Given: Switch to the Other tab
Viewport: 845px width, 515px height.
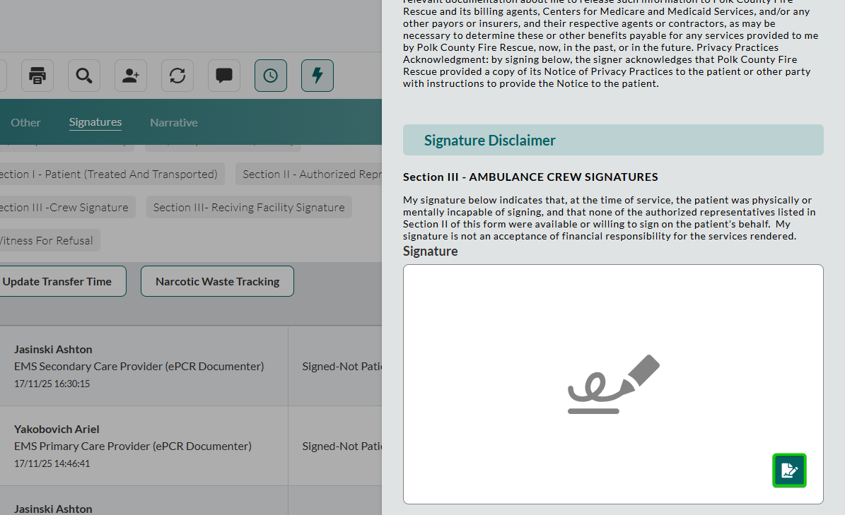Looking at the screenshot, I should coord(25,122).
